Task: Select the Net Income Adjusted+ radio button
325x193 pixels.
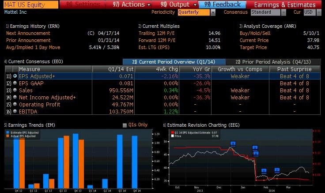Action: pos(15,97)
